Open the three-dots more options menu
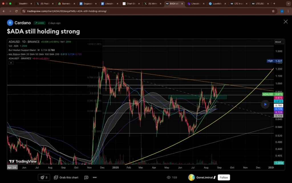This screenshot has height=183, width=292. (x=95, y=177)
